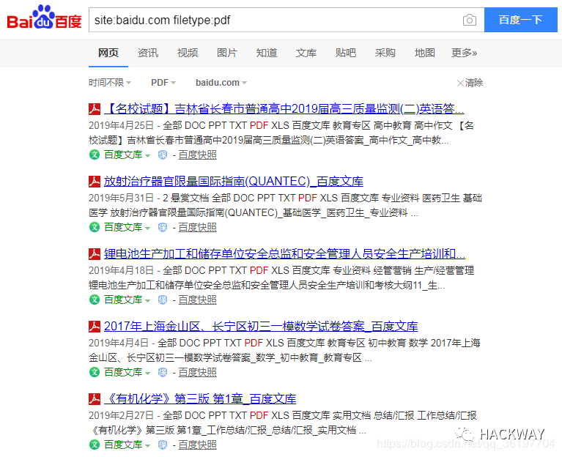Click 保 badge under QUANTEC result
Viewport: 562px width, 457px height.
pos(163,227)
